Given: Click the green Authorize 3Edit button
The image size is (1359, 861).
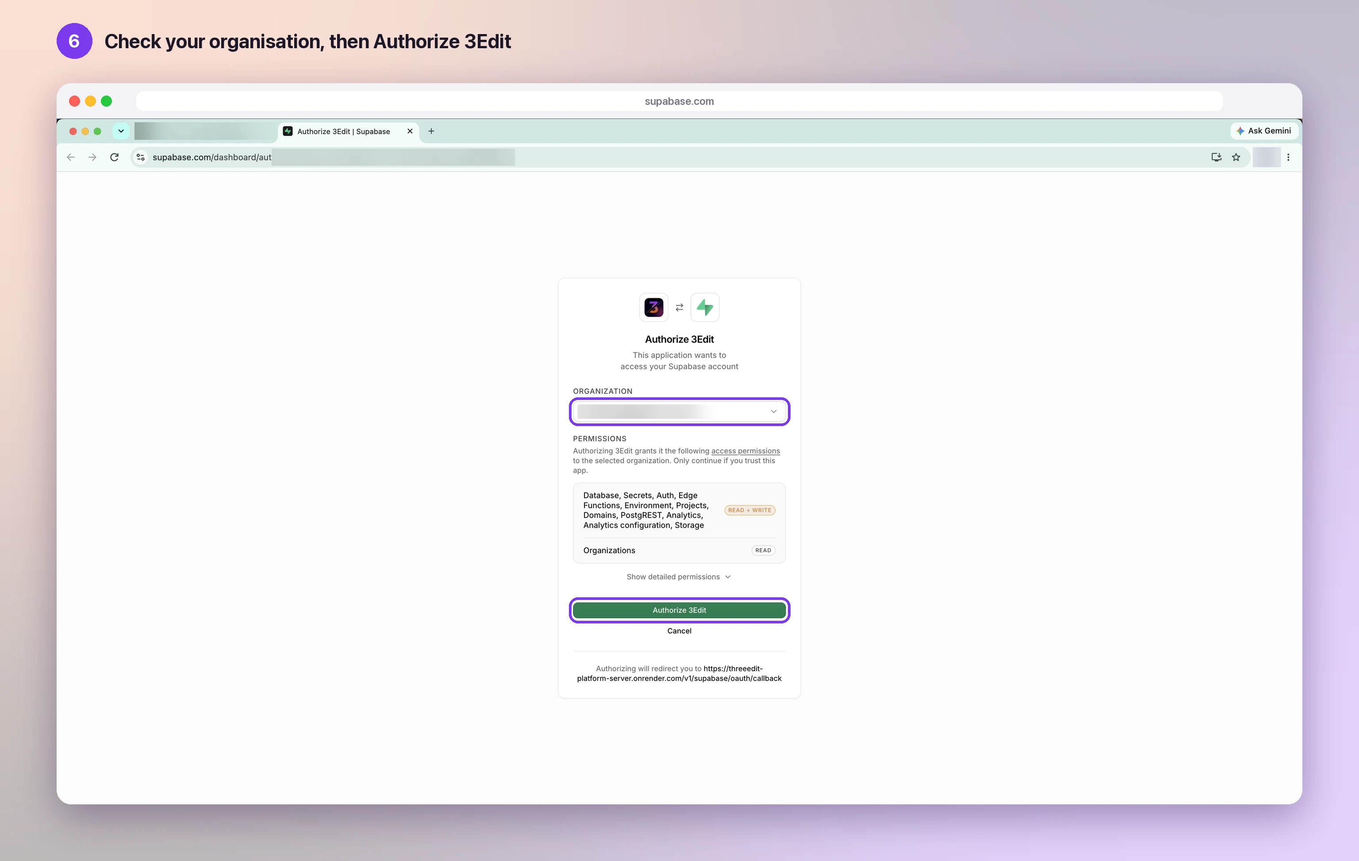Looking at the screenshot, I should pyautogui.click(x=679, y=610).
